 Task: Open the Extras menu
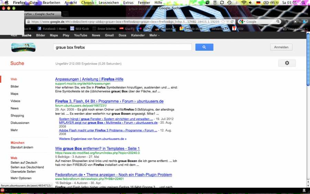(x=128, y=2)
